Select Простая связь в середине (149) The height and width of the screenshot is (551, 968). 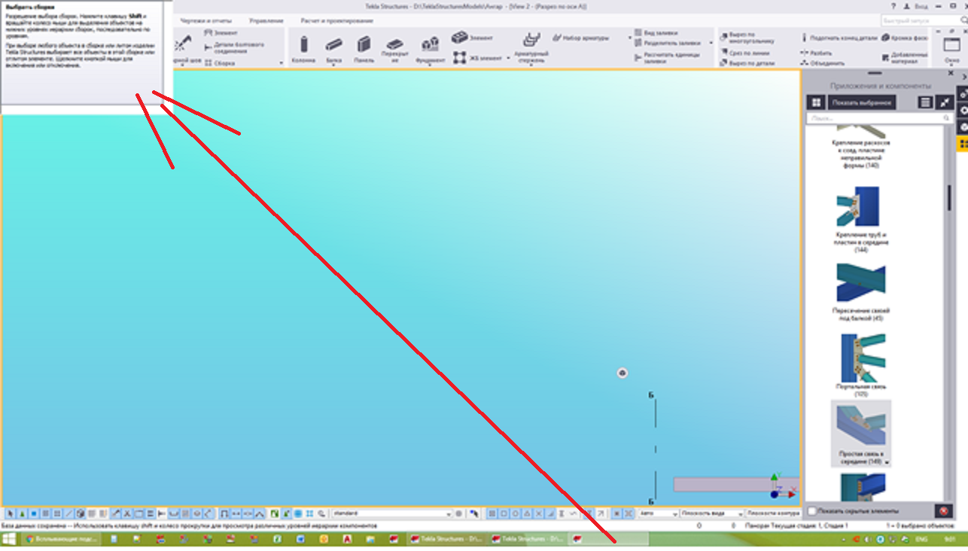click(862, 434)
